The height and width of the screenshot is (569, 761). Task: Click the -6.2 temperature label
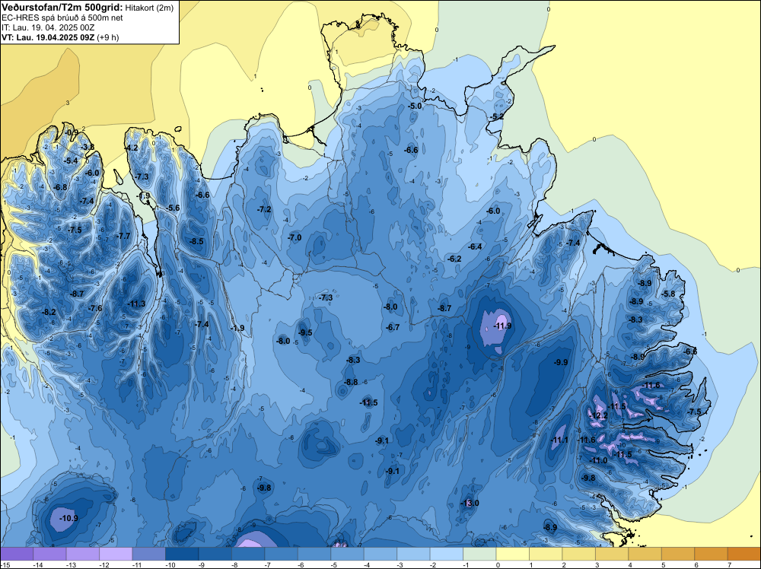tap(455, 259)
